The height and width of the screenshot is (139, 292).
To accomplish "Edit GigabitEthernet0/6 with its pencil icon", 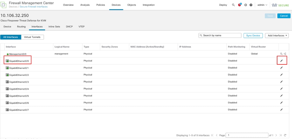I will (x=281, y=103).
